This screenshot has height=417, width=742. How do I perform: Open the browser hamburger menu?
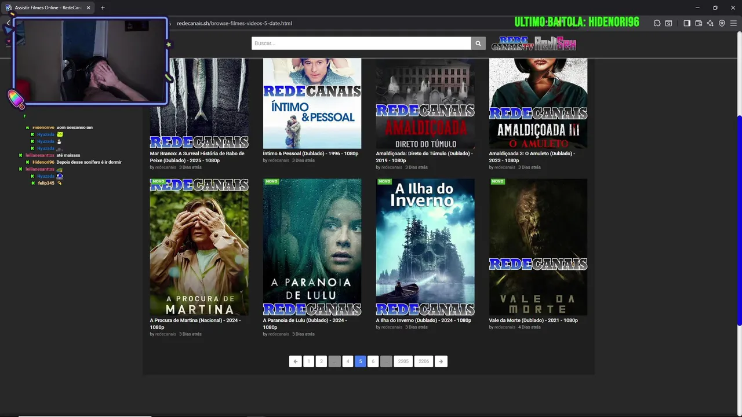(733, 23)
